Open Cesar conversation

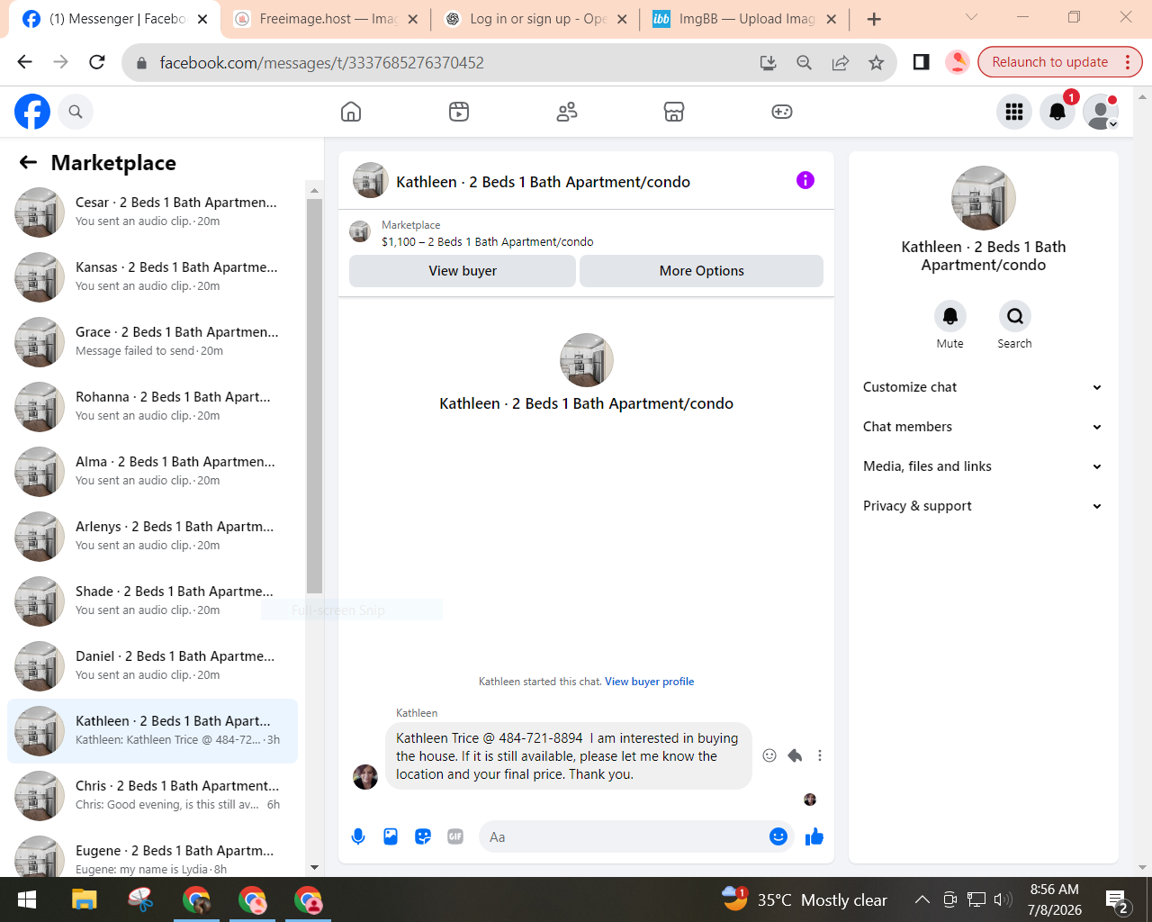coord(152,212)
